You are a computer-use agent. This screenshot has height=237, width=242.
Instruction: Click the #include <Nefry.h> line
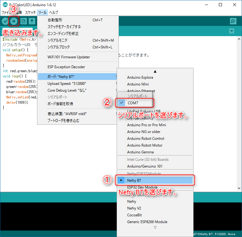[19, 39]
